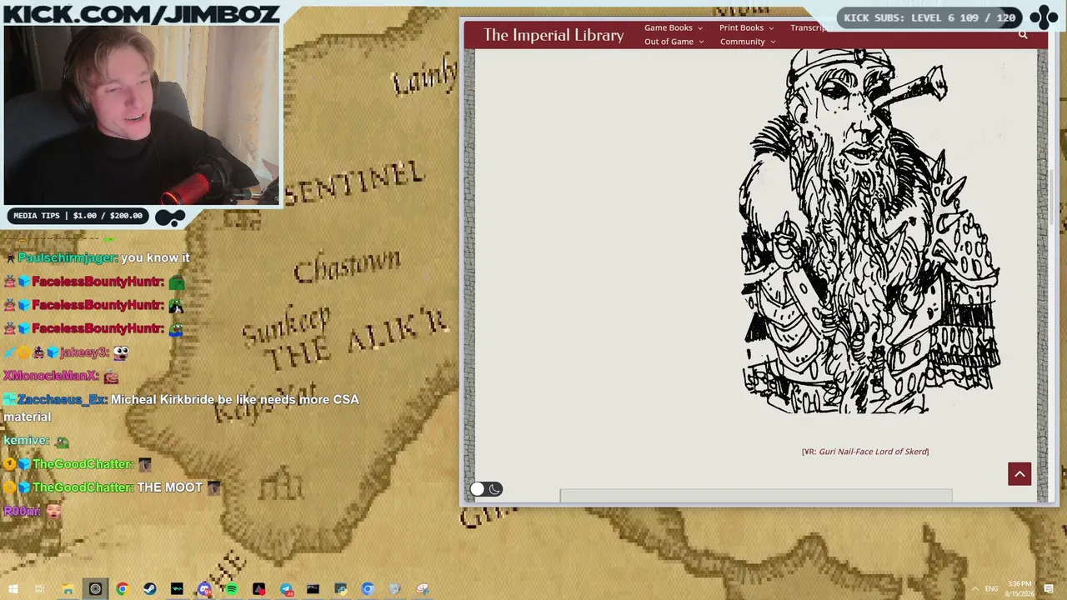Click the Kick logo beside the subs counter
This screenshot has width=1067, height=600.
[x=1044, y=17]
